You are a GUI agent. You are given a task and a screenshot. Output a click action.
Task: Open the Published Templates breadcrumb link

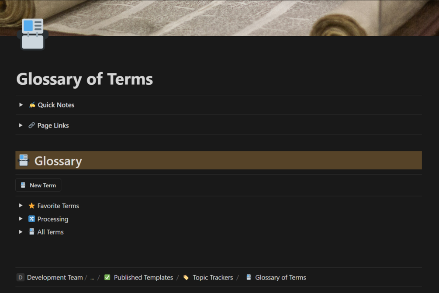(x=143, y=277)
